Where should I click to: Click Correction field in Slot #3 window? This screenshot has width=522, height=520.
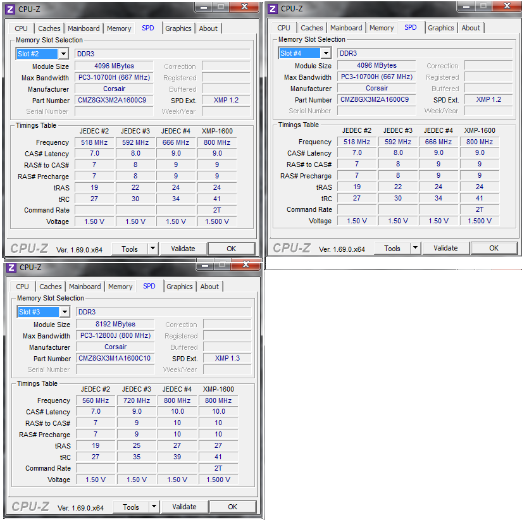[227, 325]
